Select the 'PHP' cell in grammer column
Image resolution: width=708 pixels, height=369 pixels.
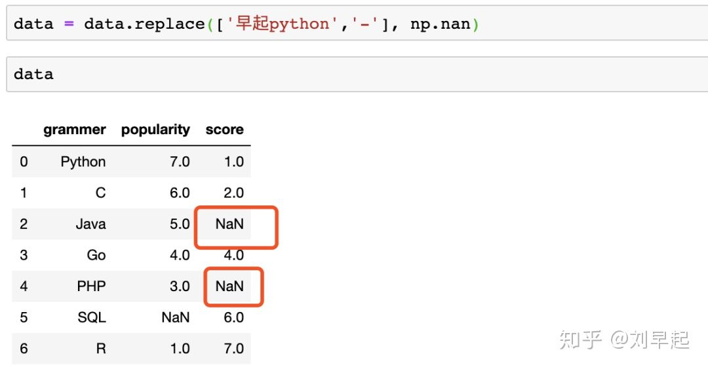[x=91, y=286]
